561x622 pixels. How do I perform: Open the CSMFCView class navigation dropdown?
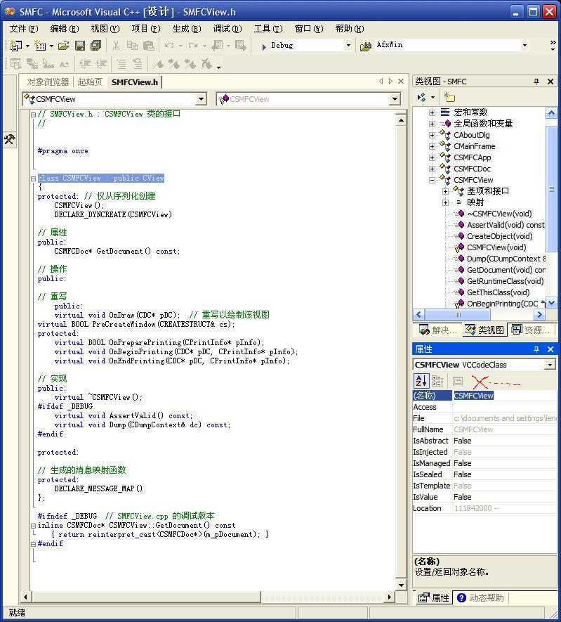click(202, 99)
